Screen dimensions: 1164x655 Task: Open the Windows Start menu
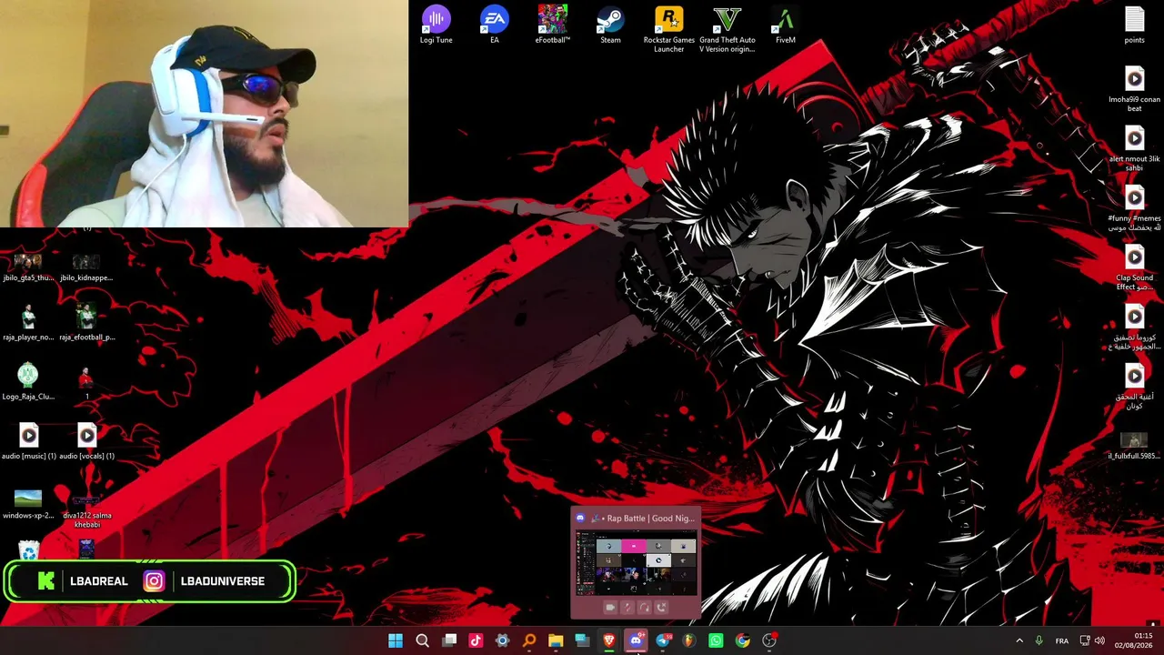coord(396,640)
